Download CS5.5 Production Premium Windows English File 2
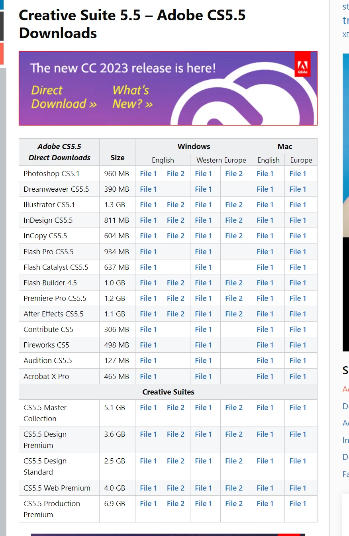Viewport: 349px width, 536px height. click(176, 503)
